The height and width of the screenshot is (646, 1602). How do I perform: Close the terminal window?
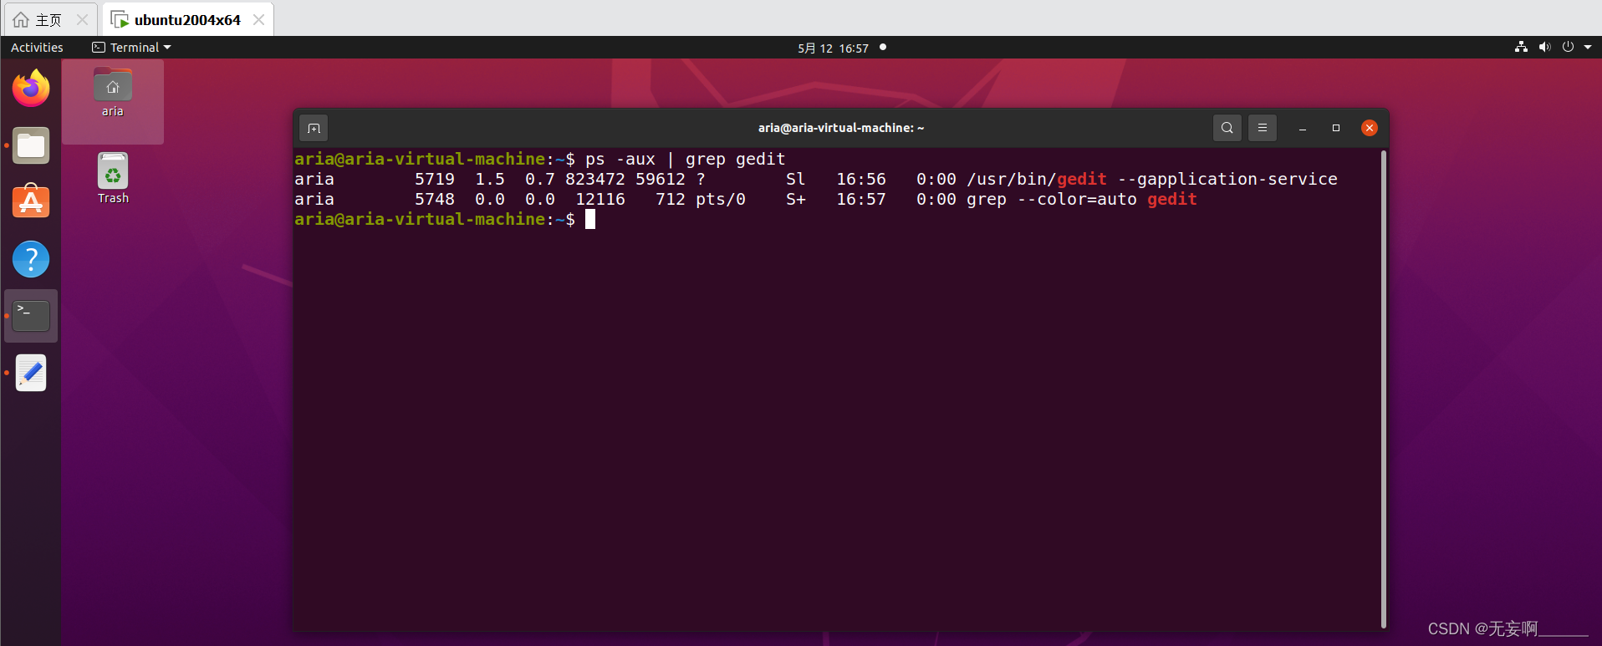(1370, 128)
